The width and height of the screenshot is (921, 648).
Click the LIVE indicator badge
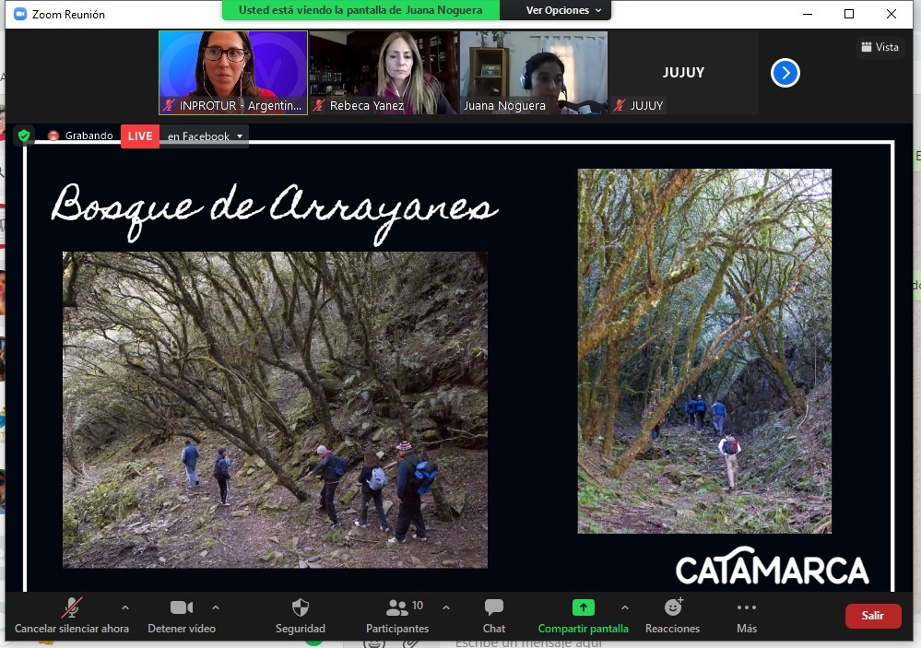[140, 136]
